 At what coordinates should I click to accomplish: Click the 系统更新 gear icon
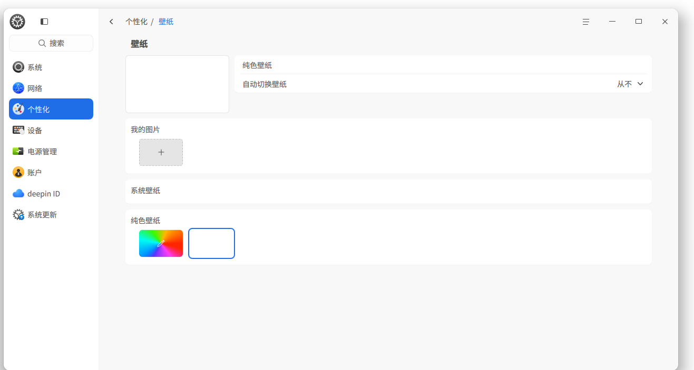tap(18, 214)
